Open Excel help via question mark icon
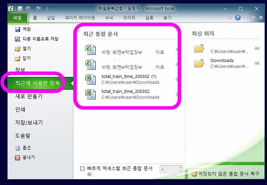Screen dimensions: 267x185 238,18
